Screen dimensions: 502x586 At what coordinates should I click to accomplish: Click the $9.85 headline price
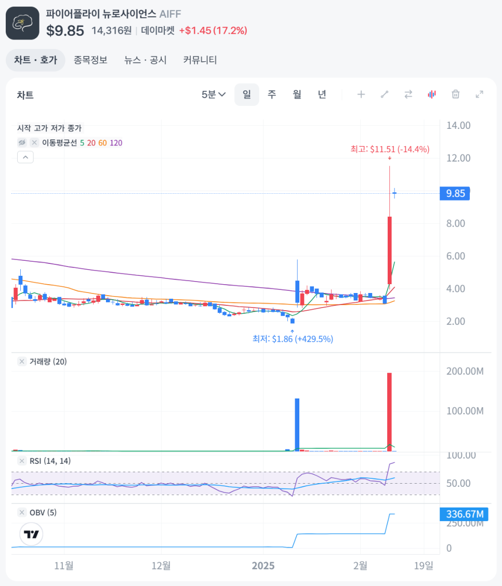(x=65, y=31)
